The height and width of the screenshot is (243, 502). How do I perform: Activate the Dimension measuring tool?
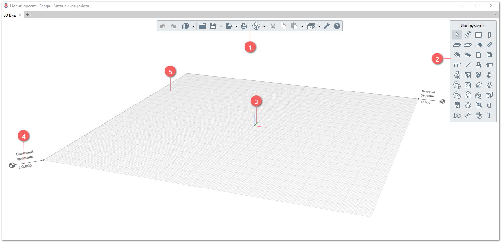coord(457,115)
